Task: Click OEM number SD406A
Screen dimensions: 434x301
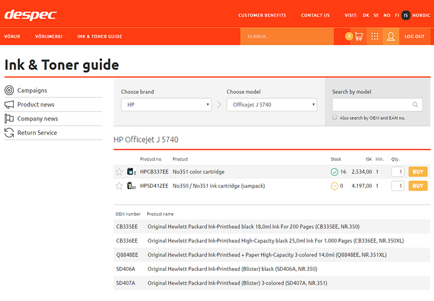Action: (x=125, y=269)
